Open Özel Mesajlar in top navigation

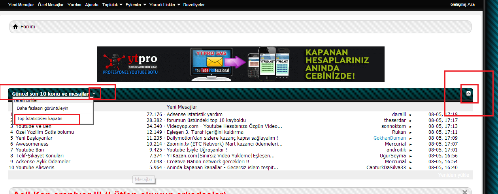pos(51,5)
